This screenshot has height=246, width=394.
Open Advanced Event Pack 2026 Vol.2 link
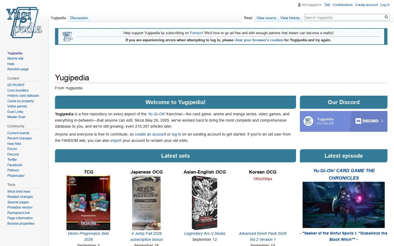point(263,236)
